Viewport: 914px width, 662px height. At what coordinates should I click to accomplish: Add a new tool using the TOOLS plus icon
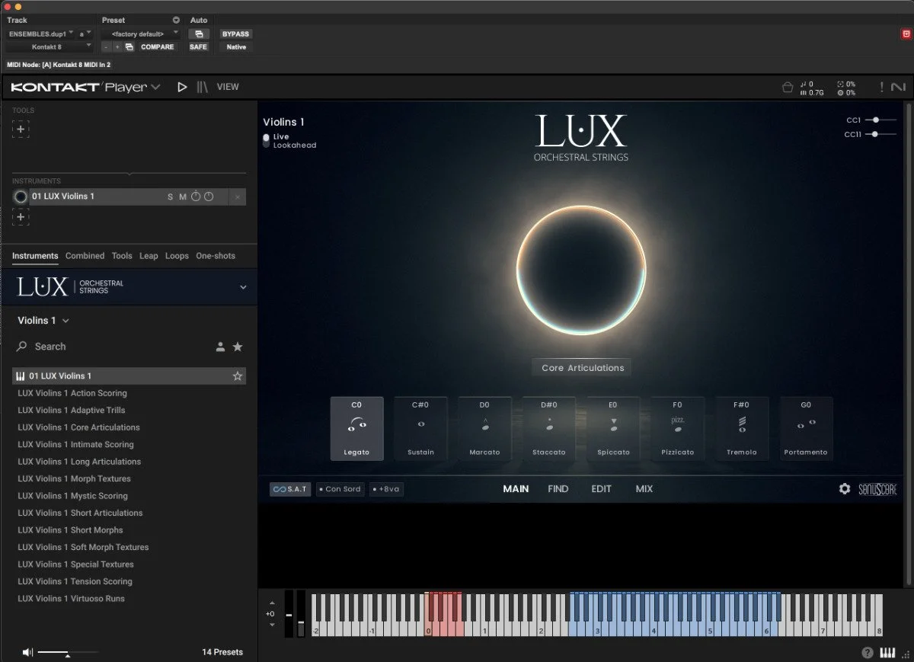[21, 129]
